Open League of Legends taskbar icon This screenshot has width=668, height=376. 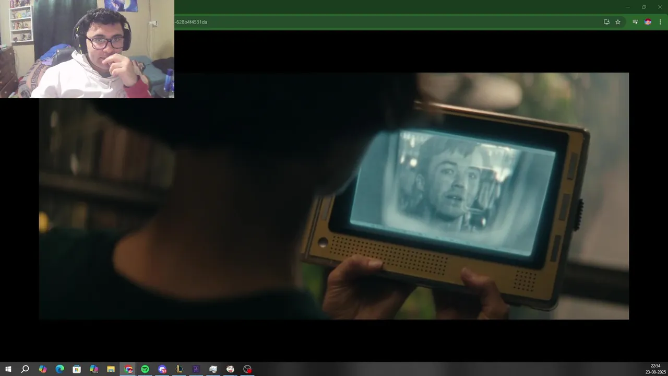point(179,369)
